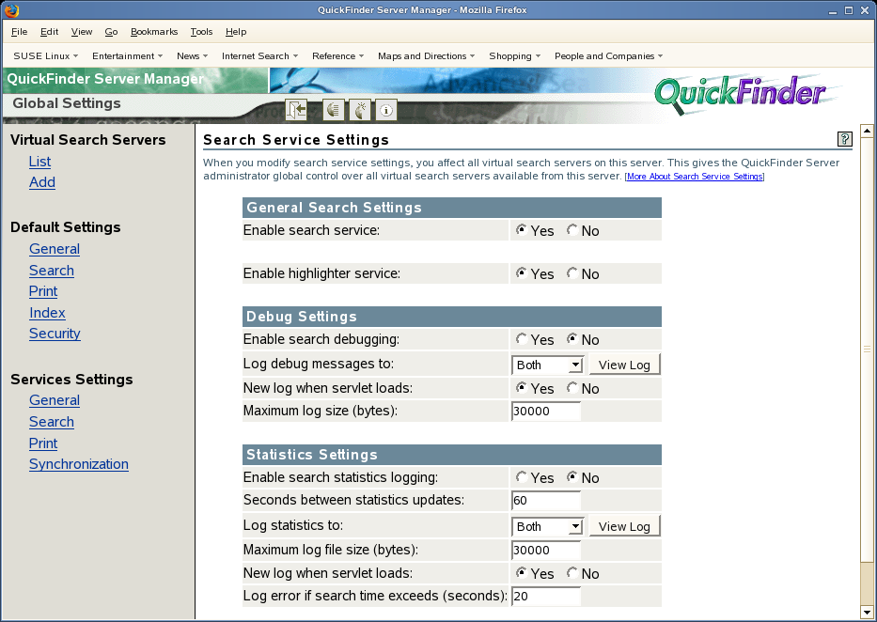Viewport: 877px width, 622px height.
Task: Open the Synchronization link
Action: pyautogui.click(x=79, y=464)
